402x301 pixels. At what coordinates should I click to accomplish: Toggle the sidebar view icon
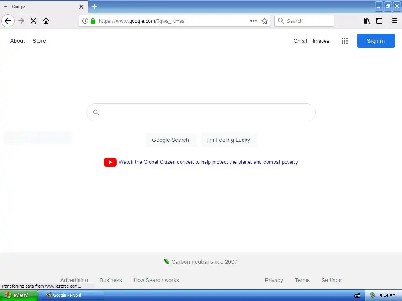coord(379,21)
